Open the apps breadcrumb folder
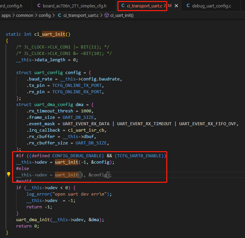The image size is (245, 238). point(6,15)
